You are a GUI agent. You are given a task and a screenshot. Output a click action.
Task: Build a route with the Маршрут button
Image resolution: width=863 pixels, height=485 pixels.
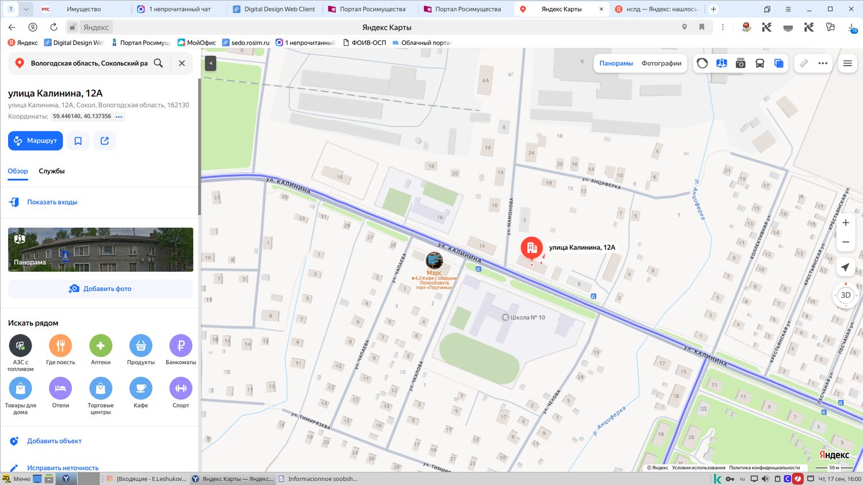(x=35, y=141)
